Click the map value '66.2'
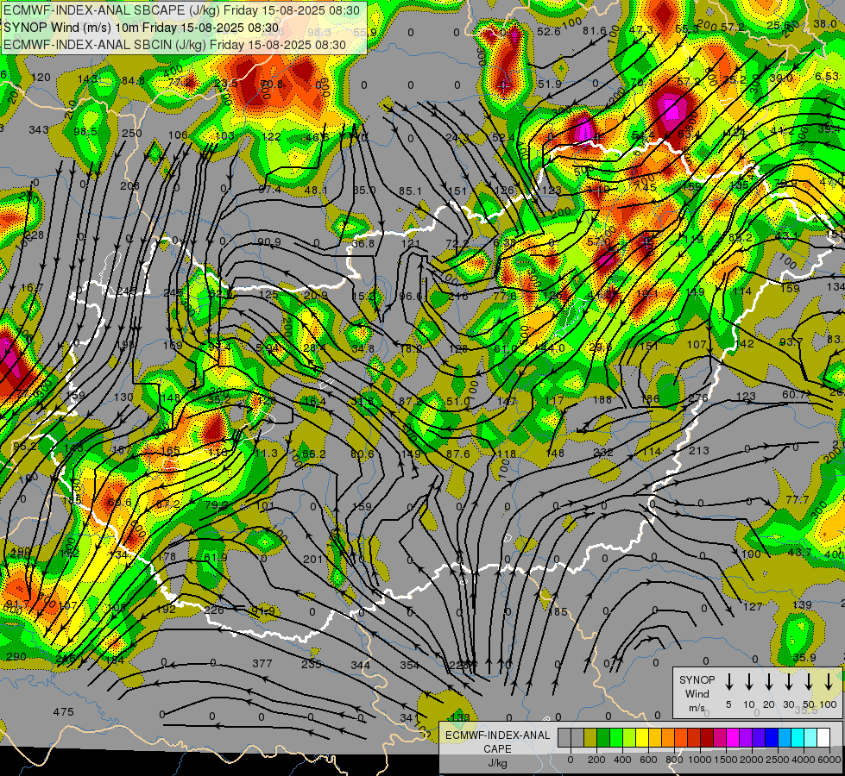The height and width of the screenshot is (776, 845). (313, 454)
